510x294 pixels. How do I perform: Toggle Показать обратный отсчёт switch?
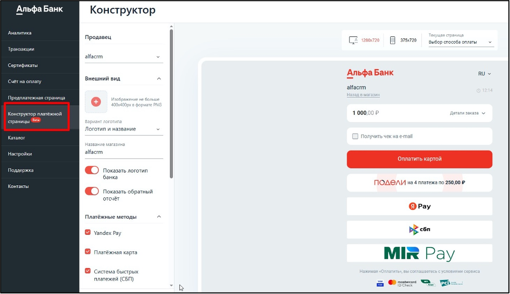point(92,191)
